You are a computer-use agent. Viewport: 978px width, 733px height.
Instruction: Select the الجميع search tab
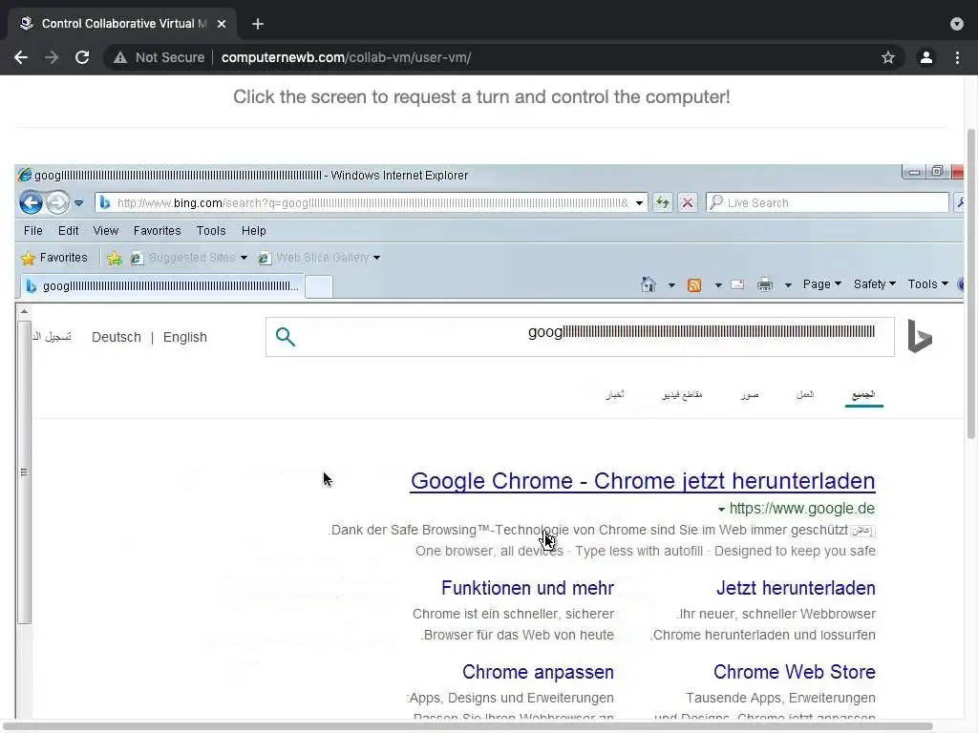pos(863,394)
